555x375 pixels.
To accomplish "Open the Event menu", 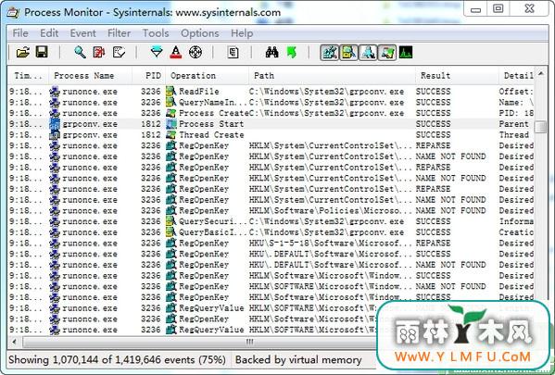I will [x=82, y=33].
